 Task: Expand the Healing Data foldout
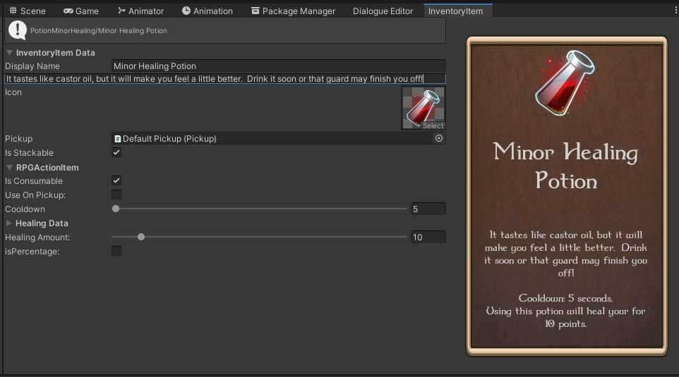point(9,223)
